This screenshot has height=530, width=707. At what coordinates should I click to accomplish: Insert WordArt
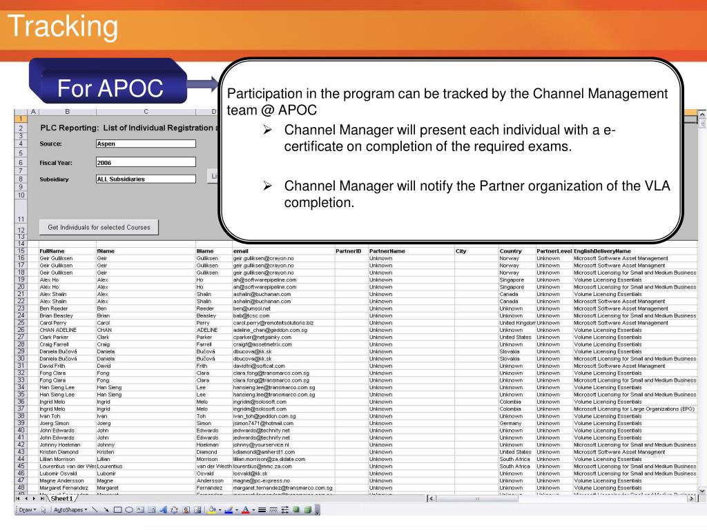163,510
